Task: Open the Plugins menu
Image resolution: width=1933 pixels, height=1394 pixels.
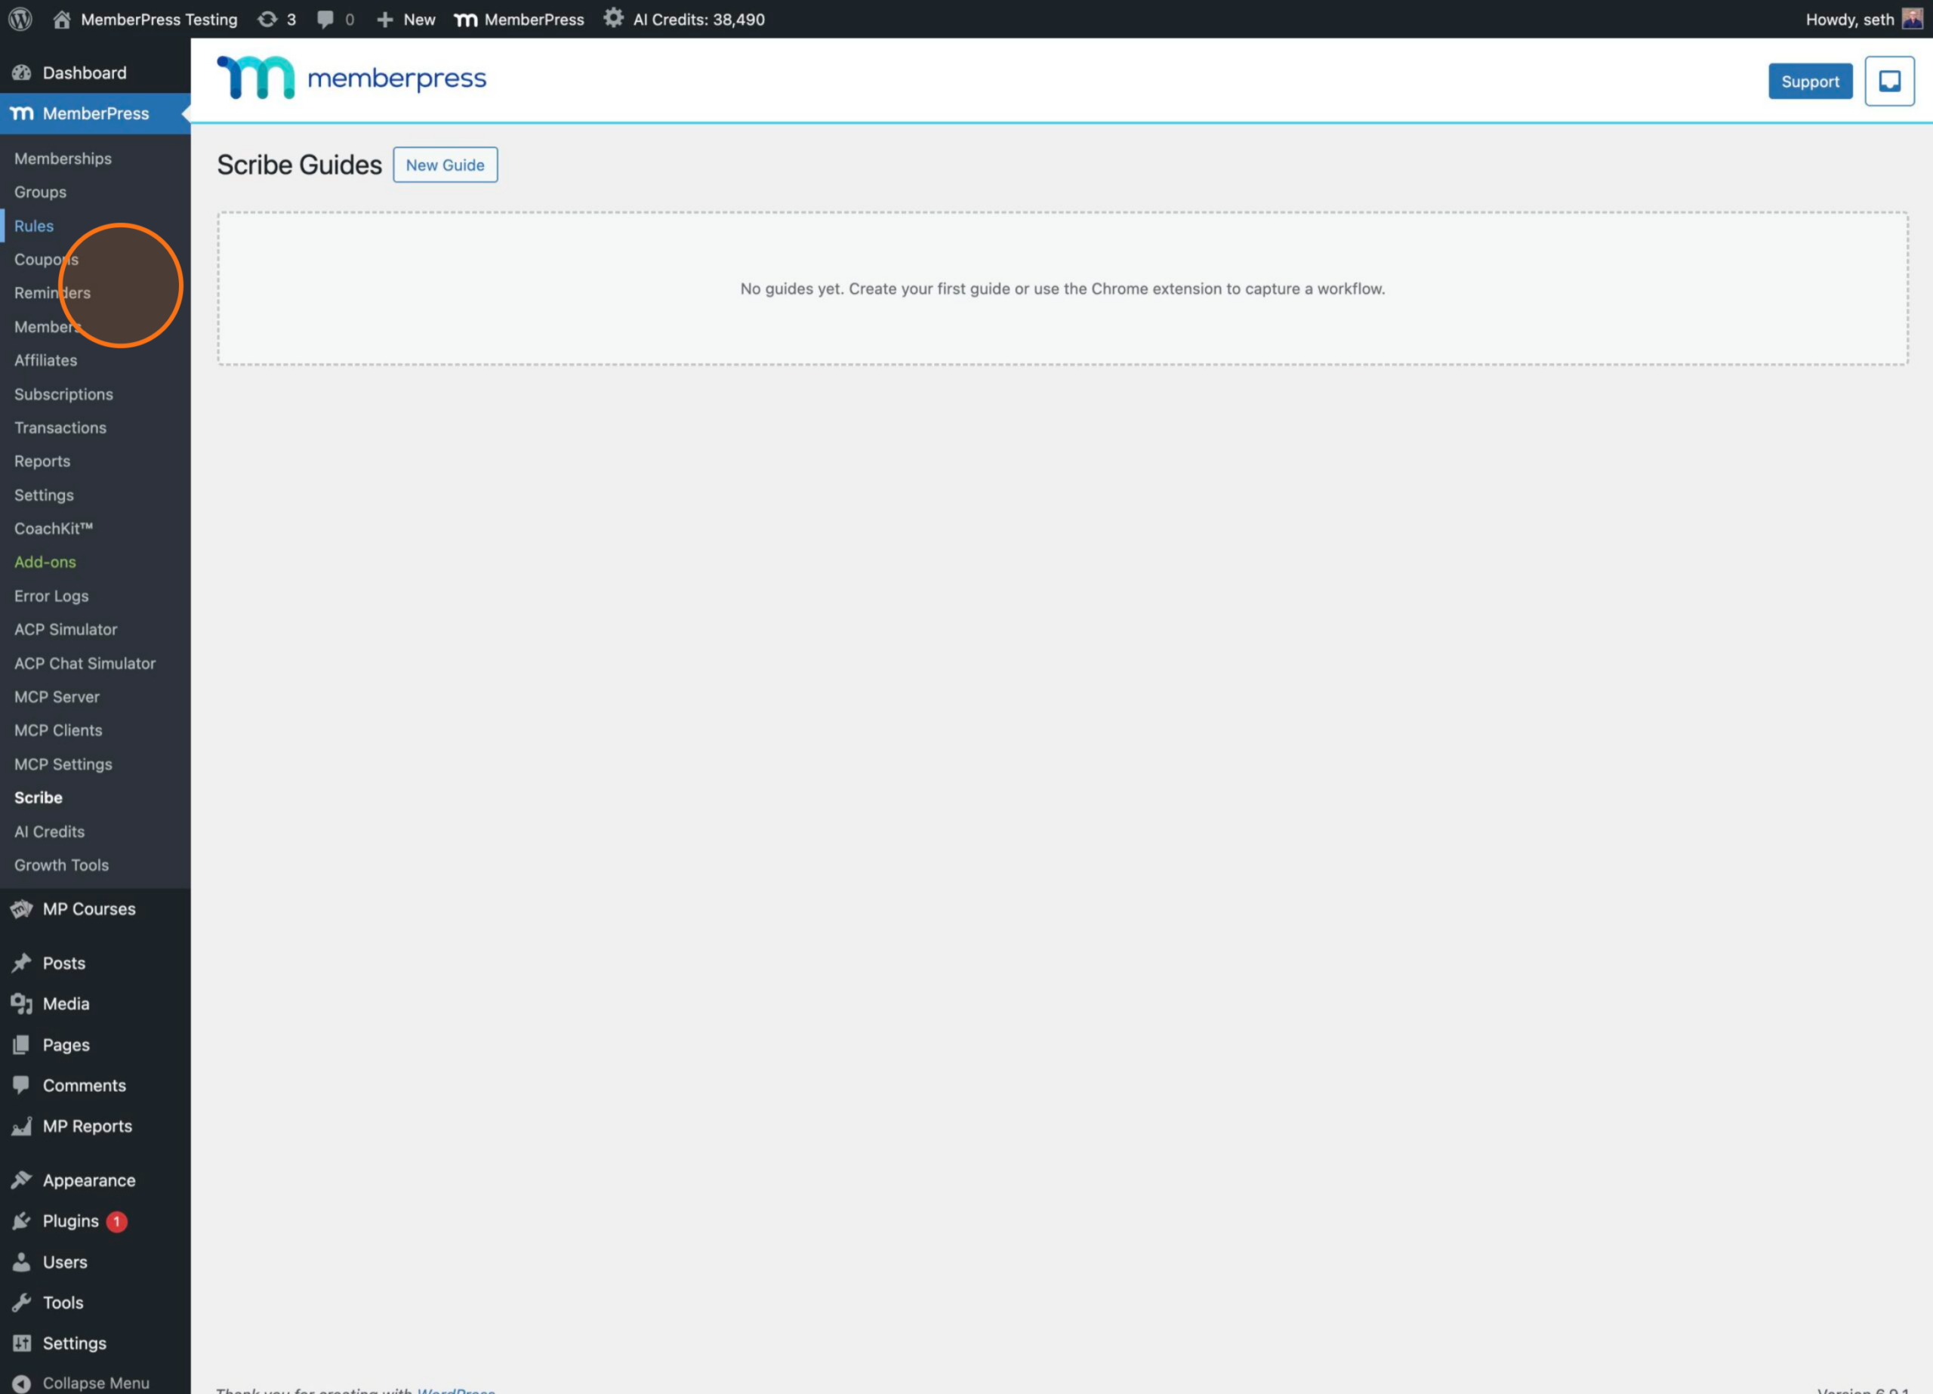Action: (95, 1221)
